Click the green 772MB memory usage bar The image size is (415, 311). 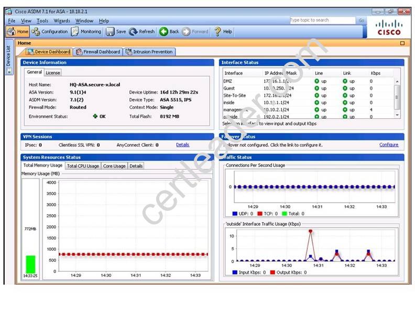coord(30,264)
